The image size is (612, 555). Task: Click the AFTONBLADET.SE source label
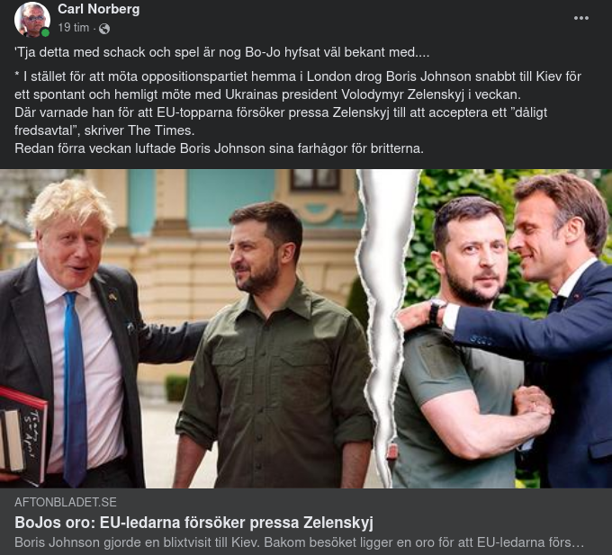66,502
